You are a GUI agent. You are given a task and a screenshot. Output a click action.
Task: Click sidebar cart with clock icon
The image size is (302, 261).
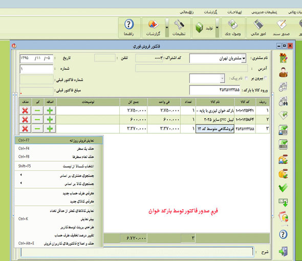pyautogui.click(x=283, y=86)
